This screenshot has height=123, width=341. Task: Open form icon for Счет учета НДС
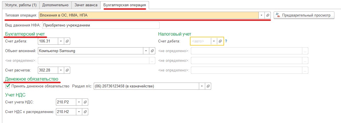click(85, 102)
